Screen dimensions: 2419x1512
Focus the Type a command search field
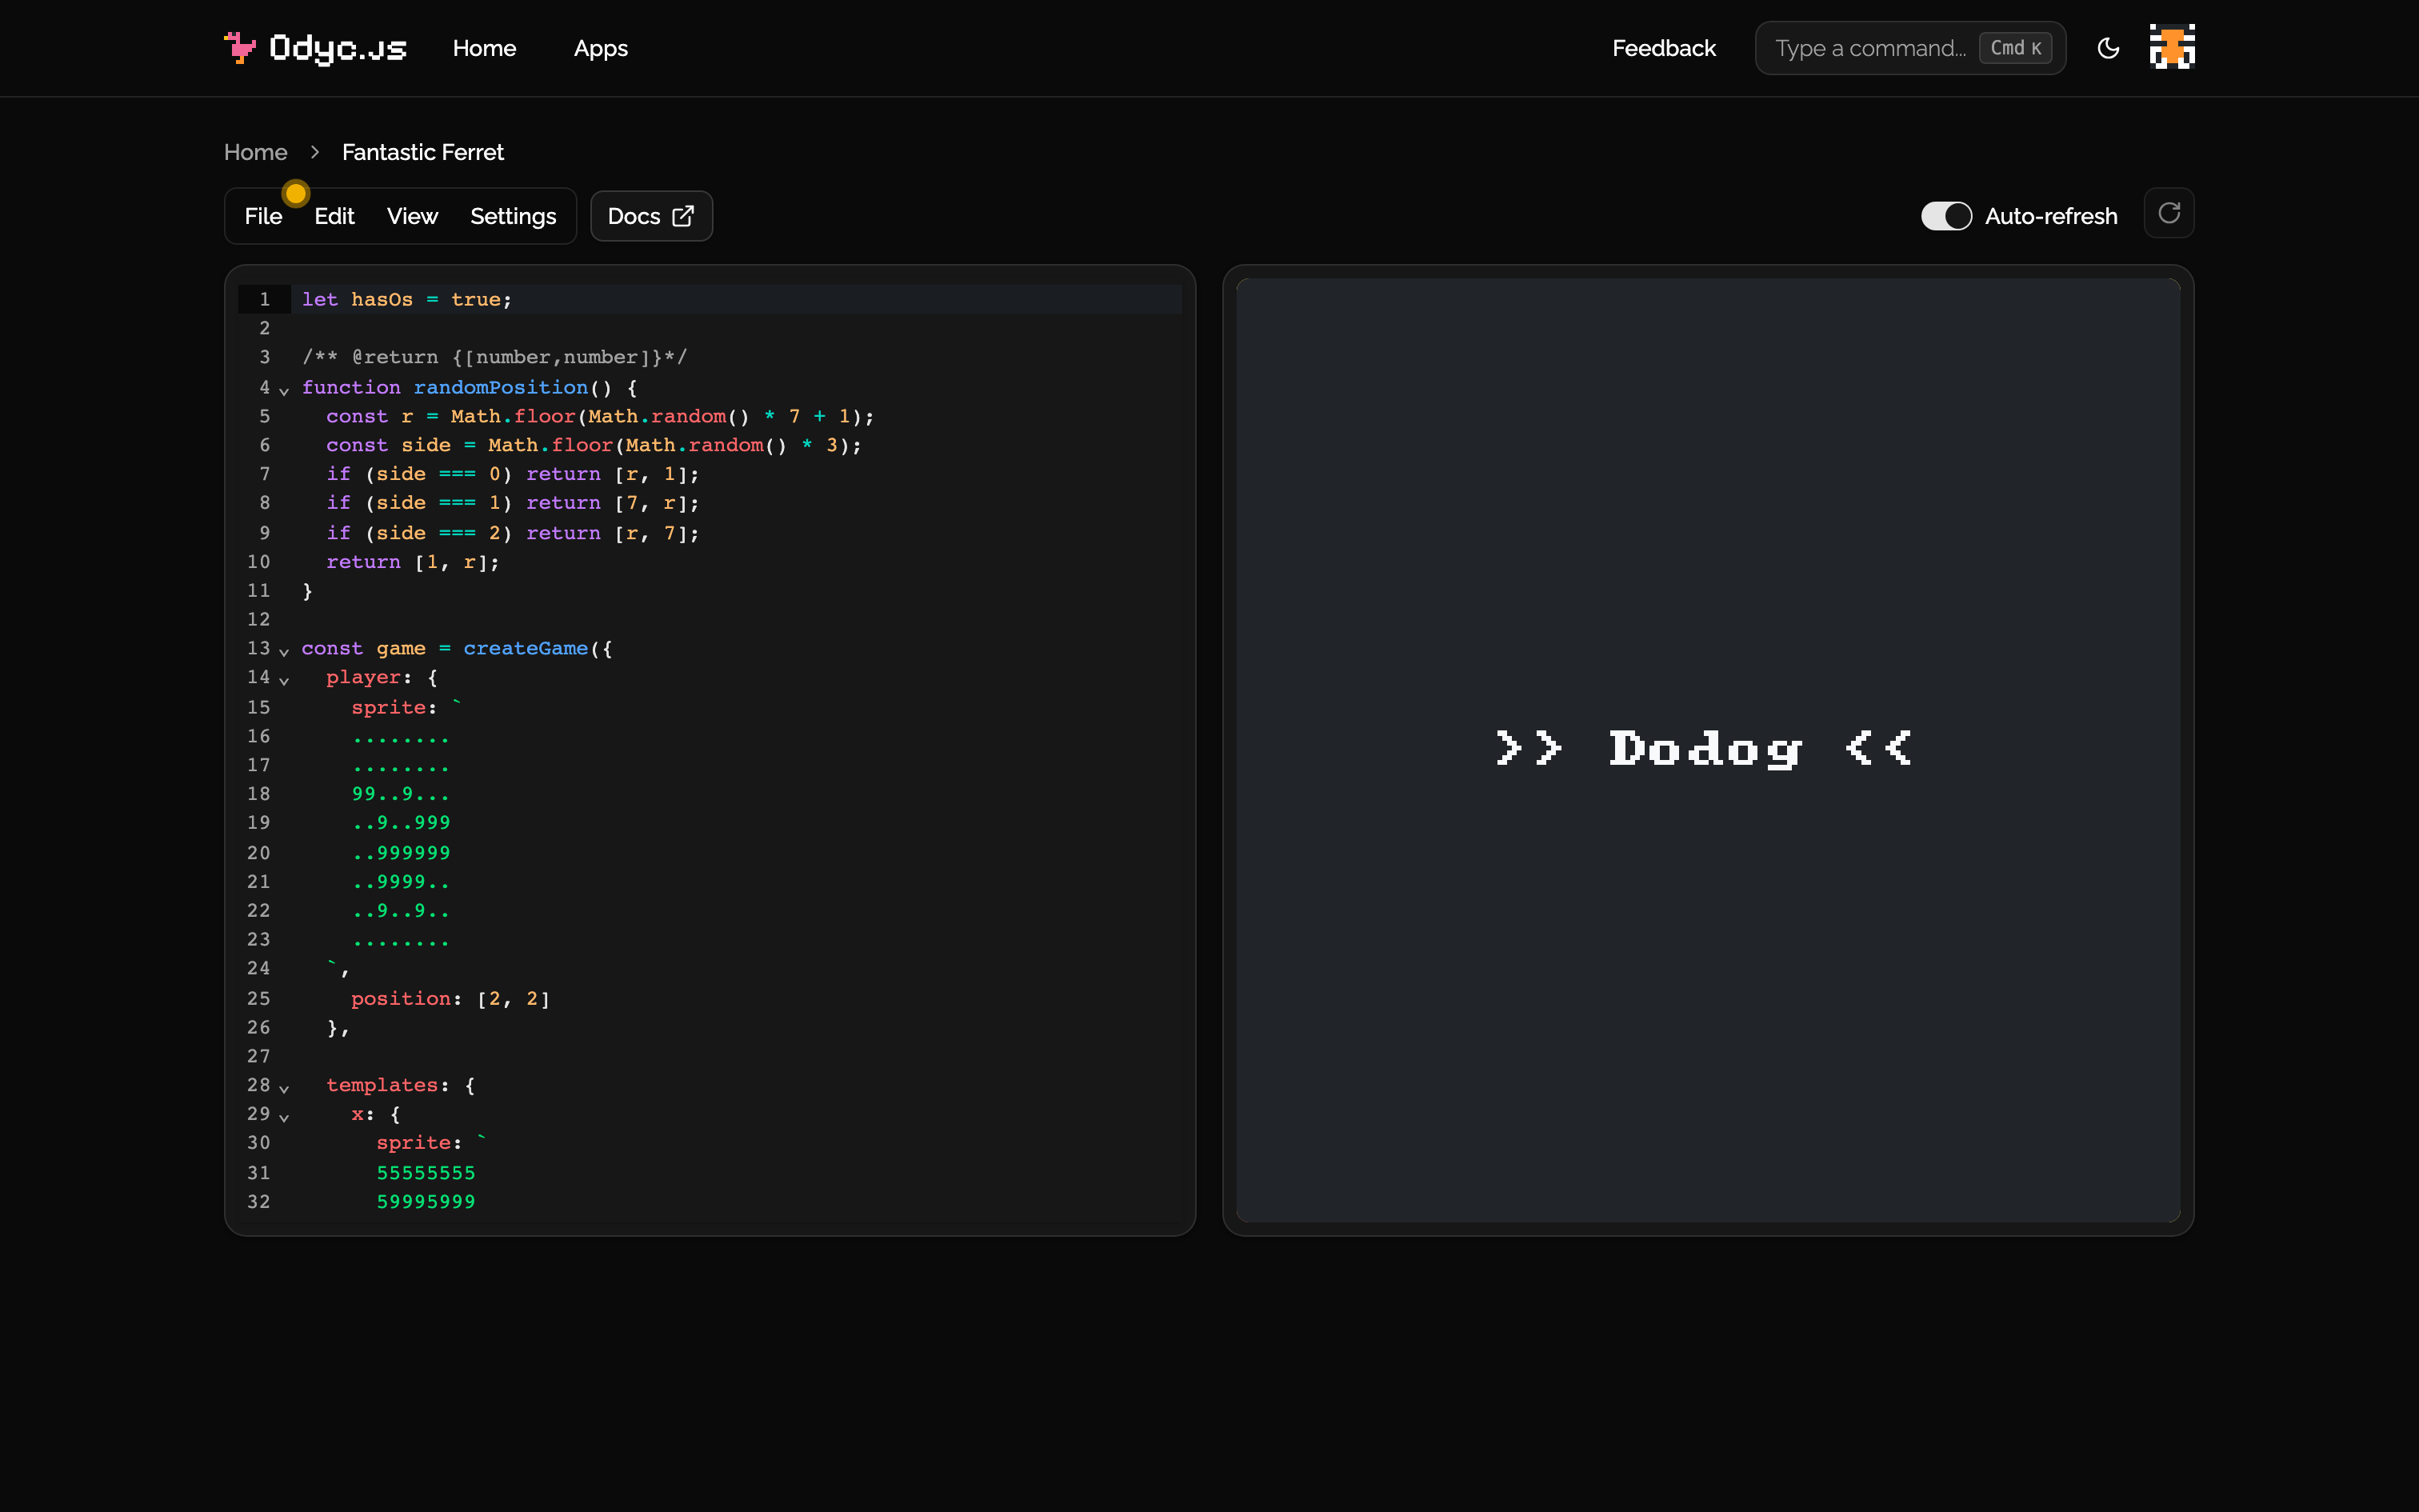[x=1909, y=48]
